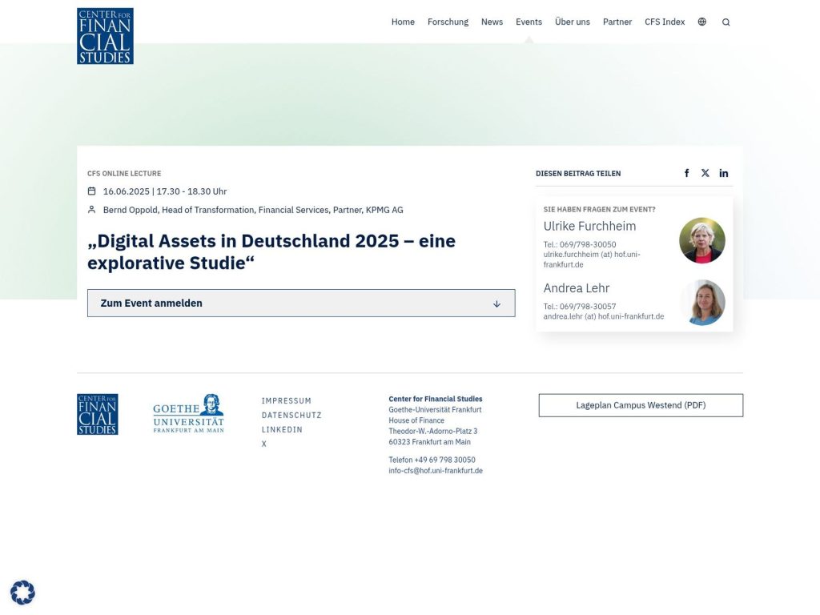820x615 pixels.
Task: Select Über uns in the navigation
Action: (573, 22)
